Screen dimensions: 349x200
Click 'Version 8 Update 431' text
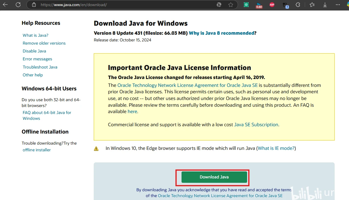(x=118, y=33)
